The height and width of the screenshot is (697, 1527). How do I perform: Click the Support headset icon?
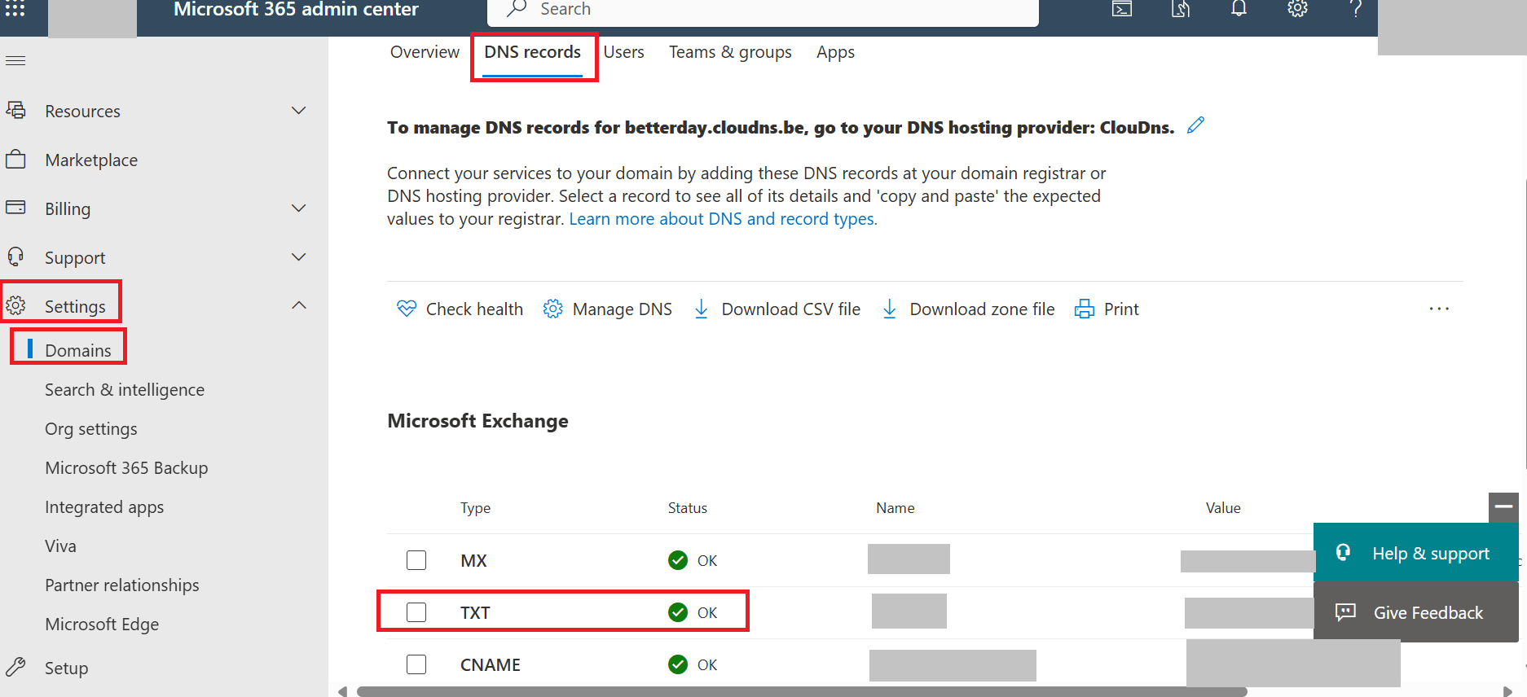tap(15, 256)
